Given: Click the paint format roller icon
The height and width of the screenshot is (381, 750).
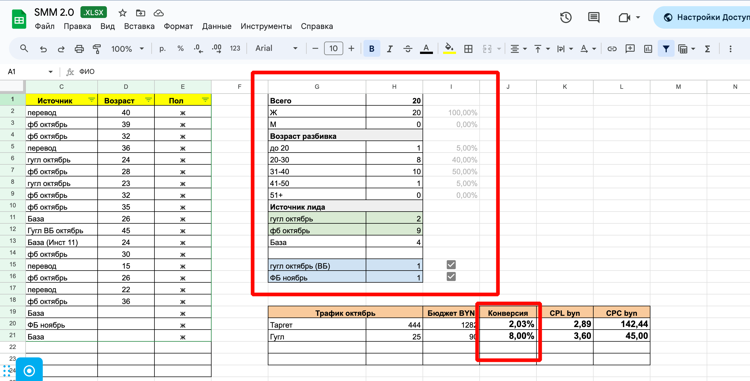Looking at the screenshot, I should (97, 49).
